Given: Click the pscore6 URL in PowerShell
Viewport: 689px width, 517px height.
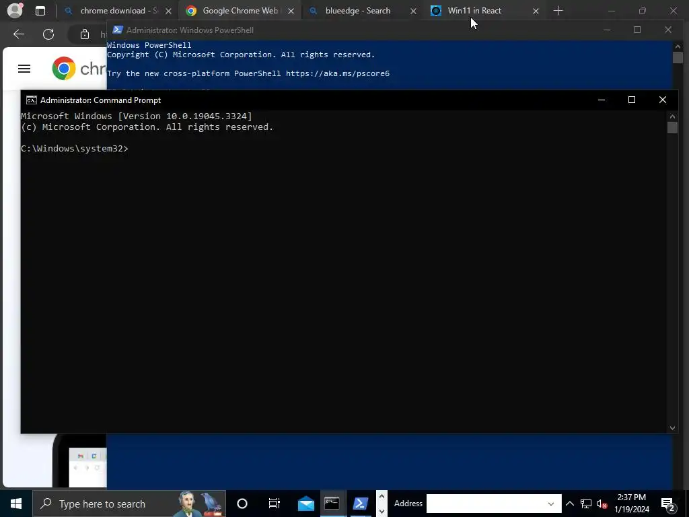Looking at the screenshot, I should click(338, 73).
